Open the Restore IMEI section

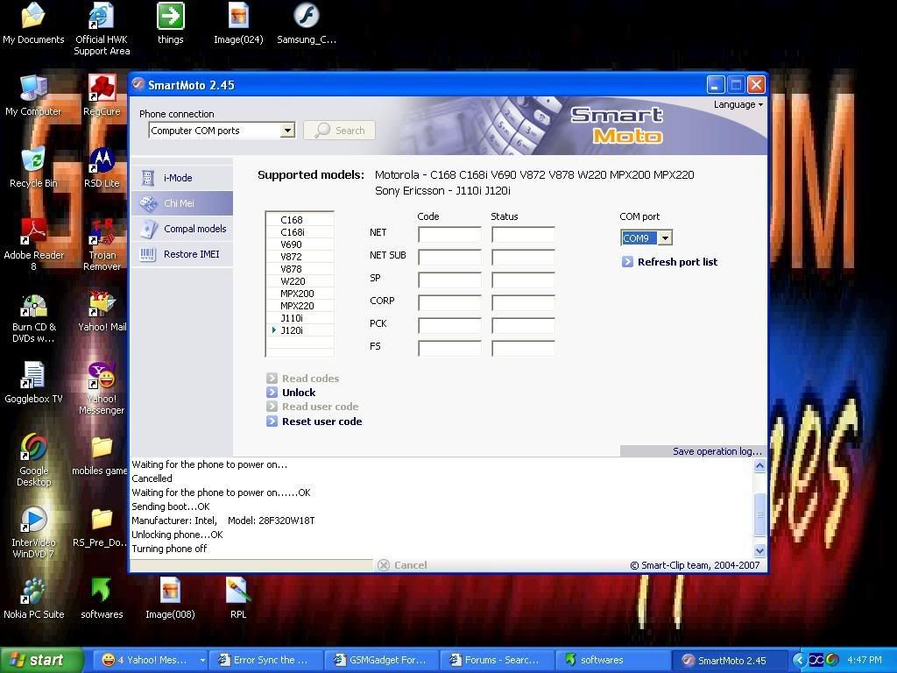click(182, 254)
